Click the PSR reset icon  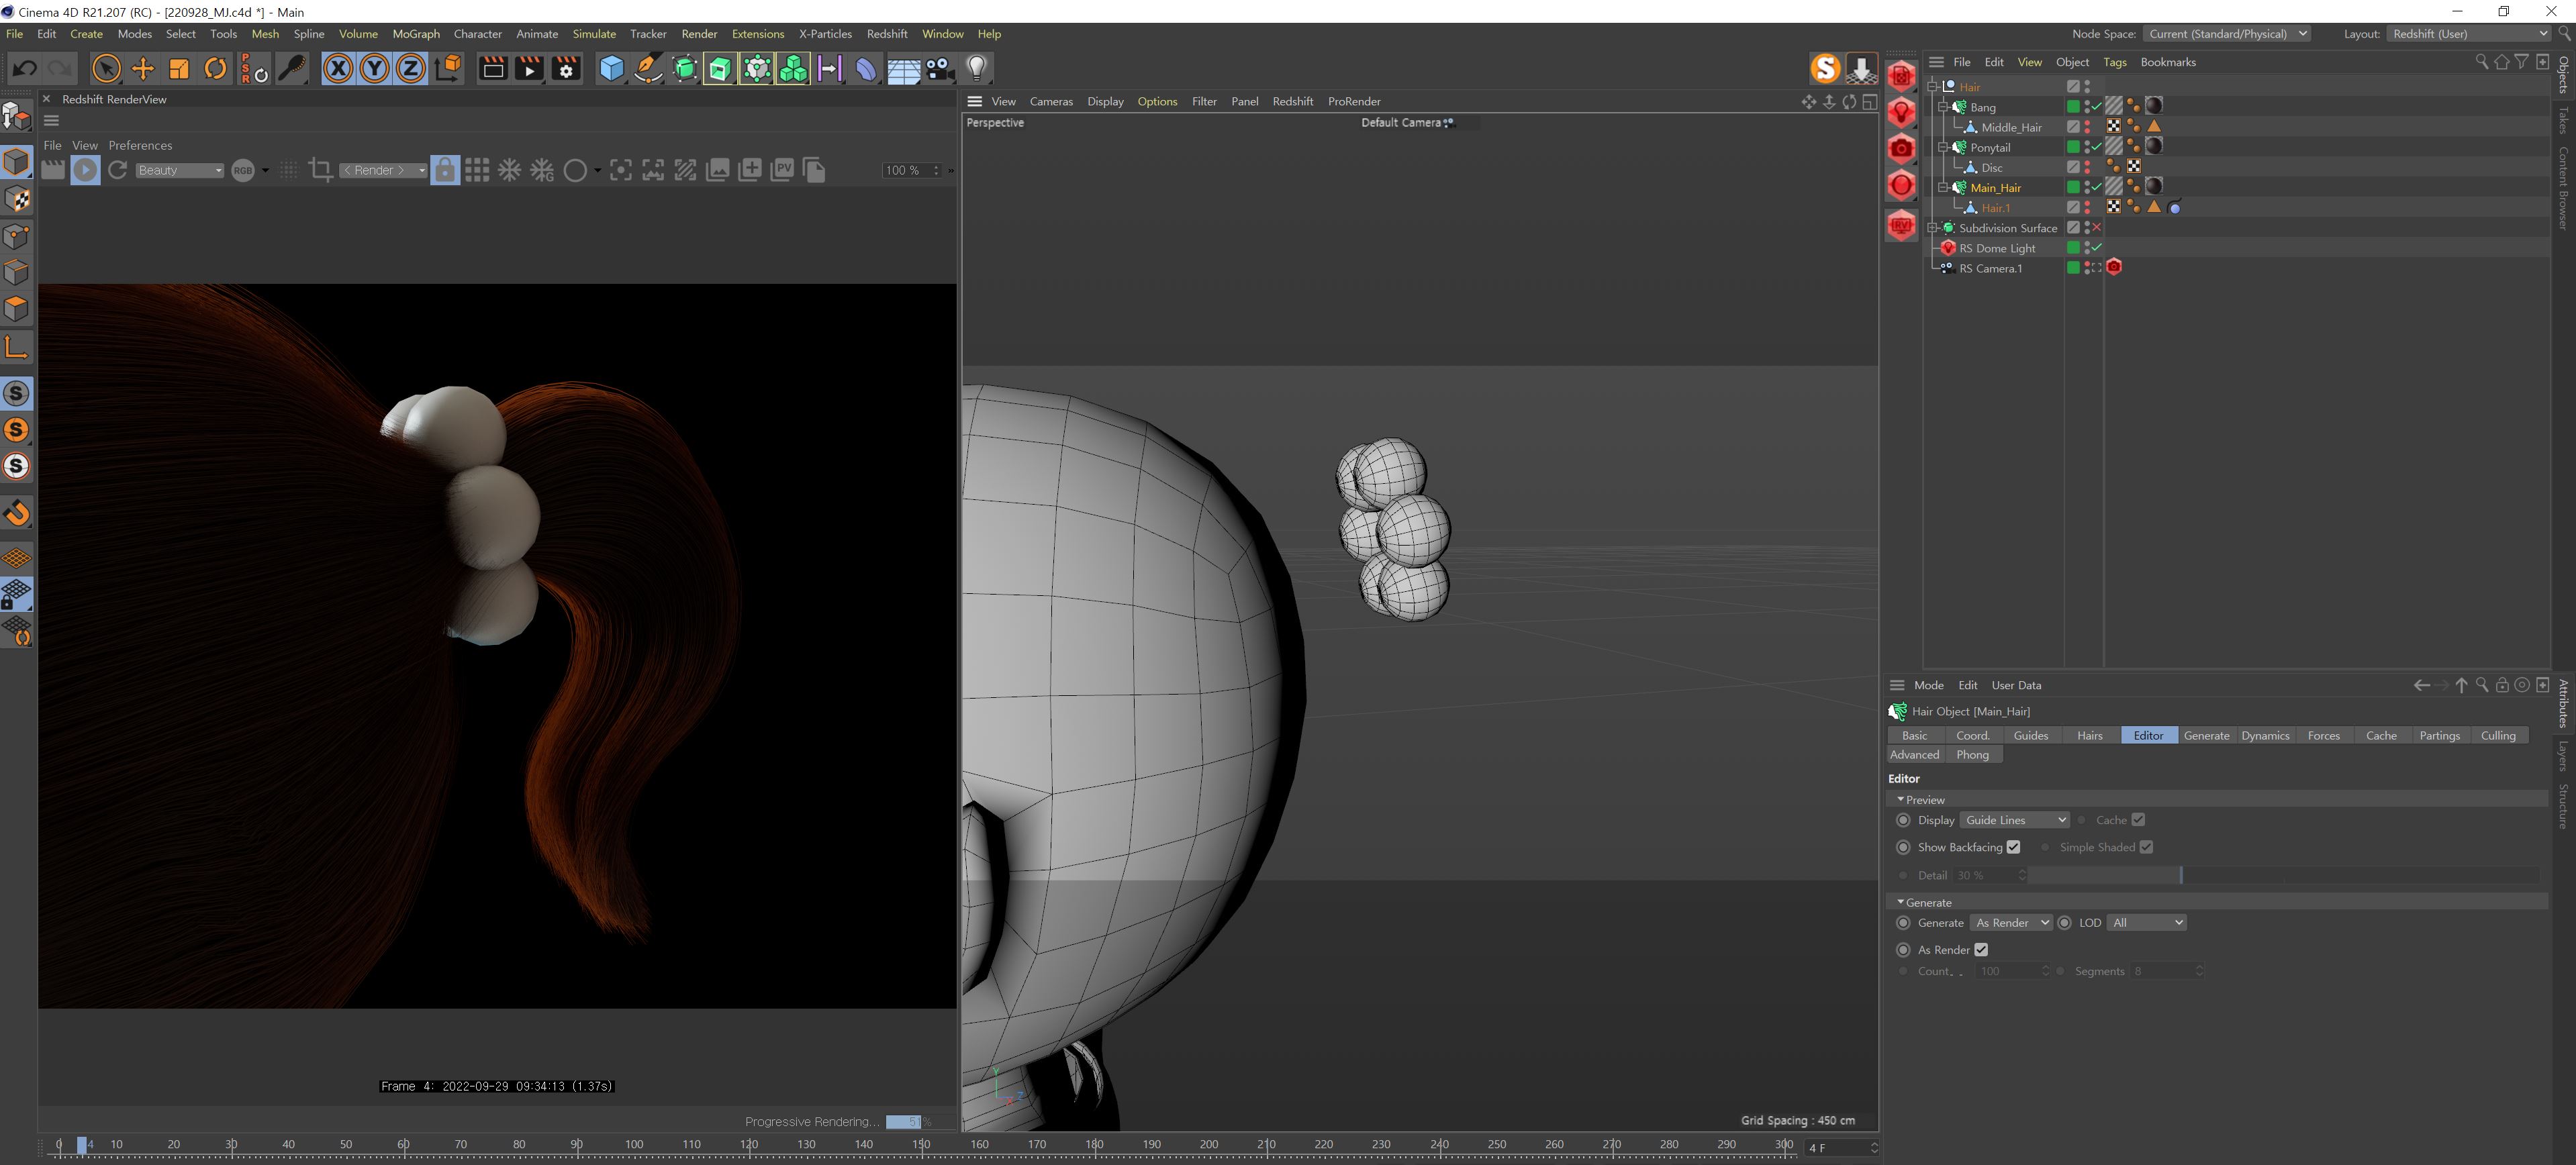254,68
